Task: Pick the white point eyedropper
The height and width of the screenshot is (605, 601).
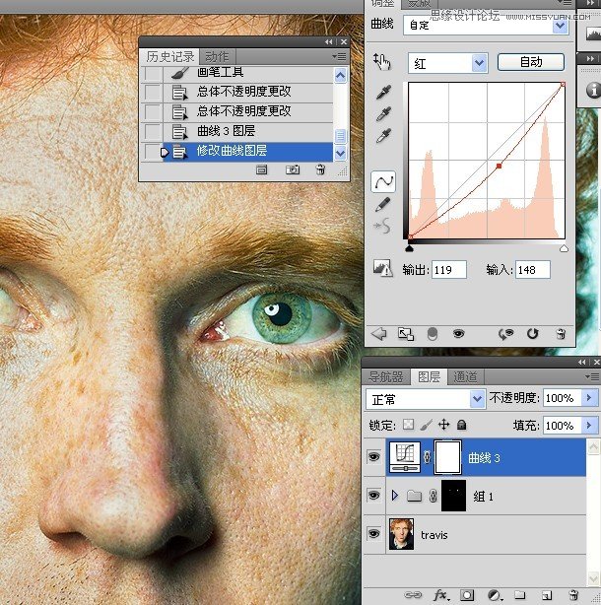Action: [x=383, y=136]
